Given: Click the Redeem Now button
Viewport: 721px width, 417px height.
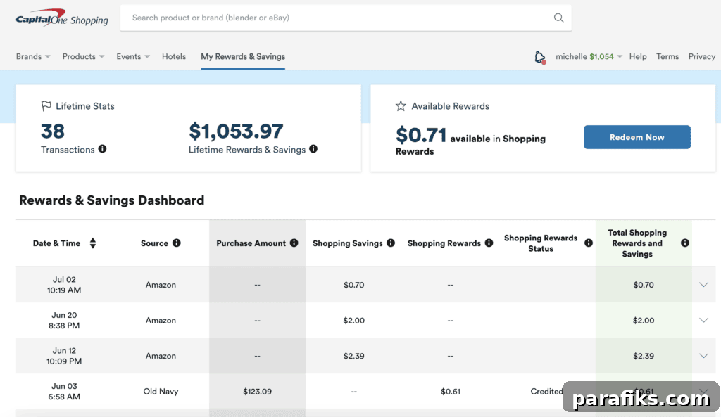Looking at the screenshot, I should coord(637,137).
